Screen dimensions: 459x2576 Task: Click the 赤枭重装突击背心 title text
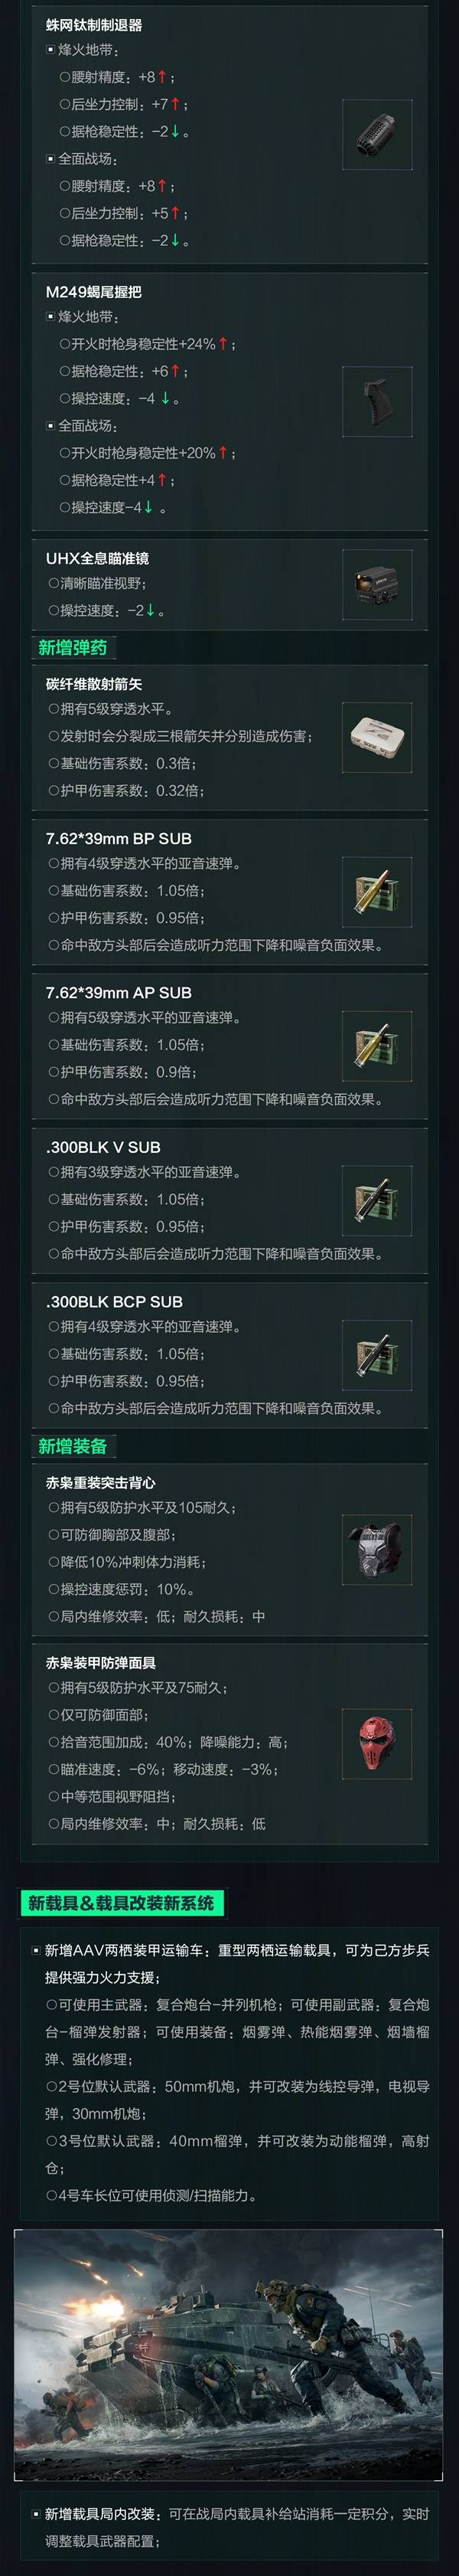(101, 1483)
